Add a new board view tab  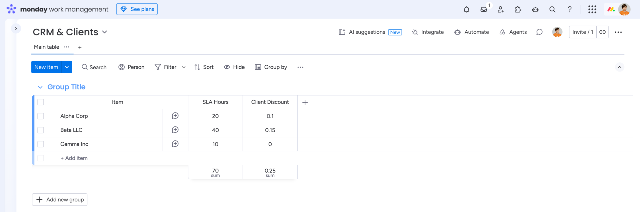click(x=80, y=48)
